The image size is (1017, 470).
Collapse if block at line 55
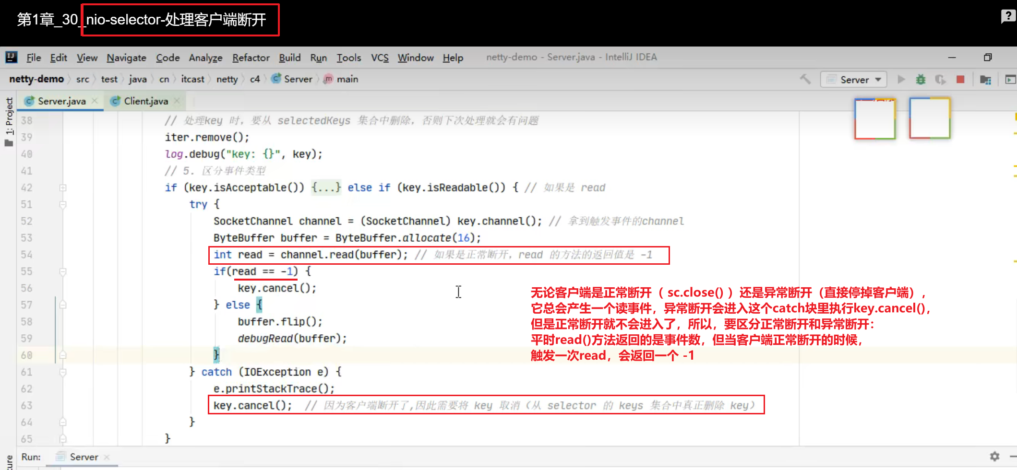[63, 271]
